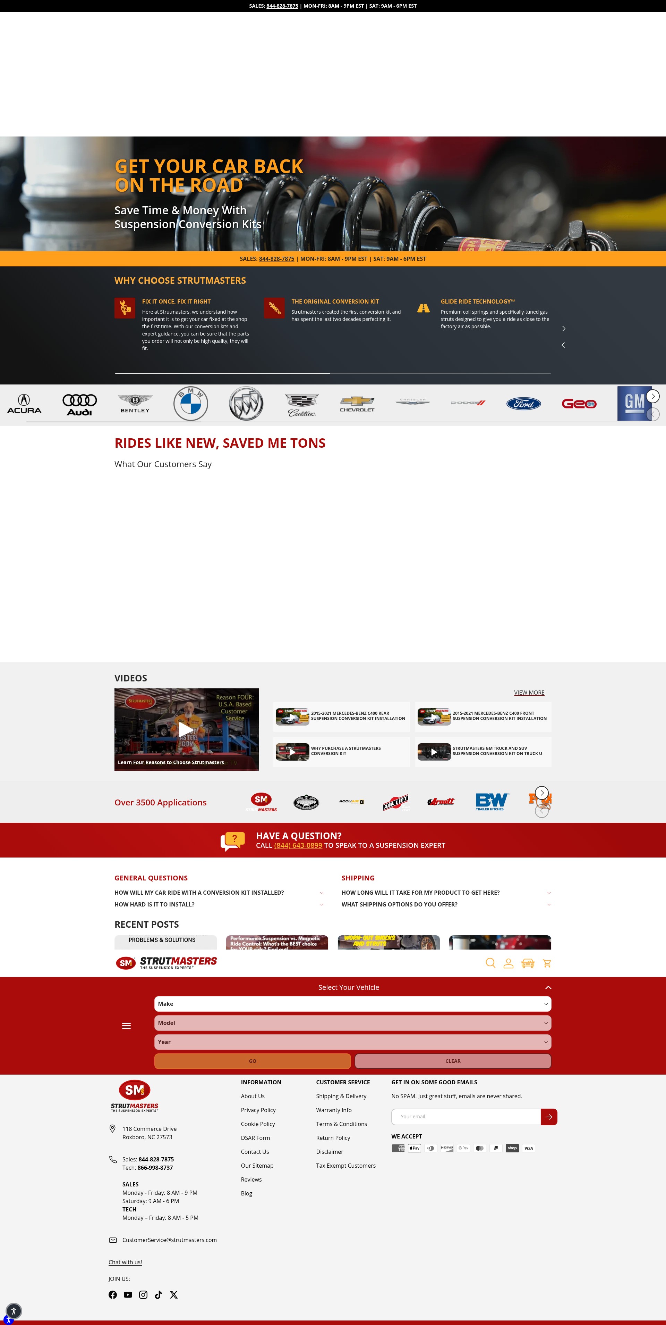Collapse the Select Your Vehicle panel

click(x=548, y=987)
